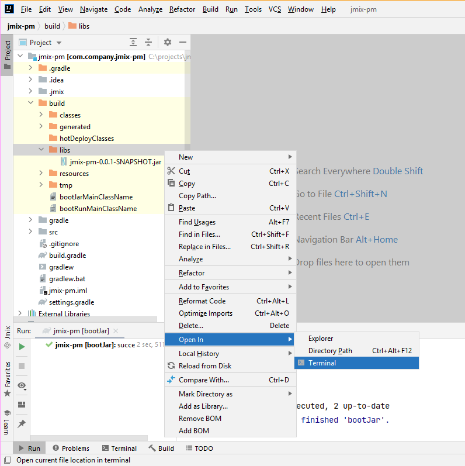Viewport: 465px width, 466px height.
Task: Choose Add as Library... option
Action: (x=230, y=406)
